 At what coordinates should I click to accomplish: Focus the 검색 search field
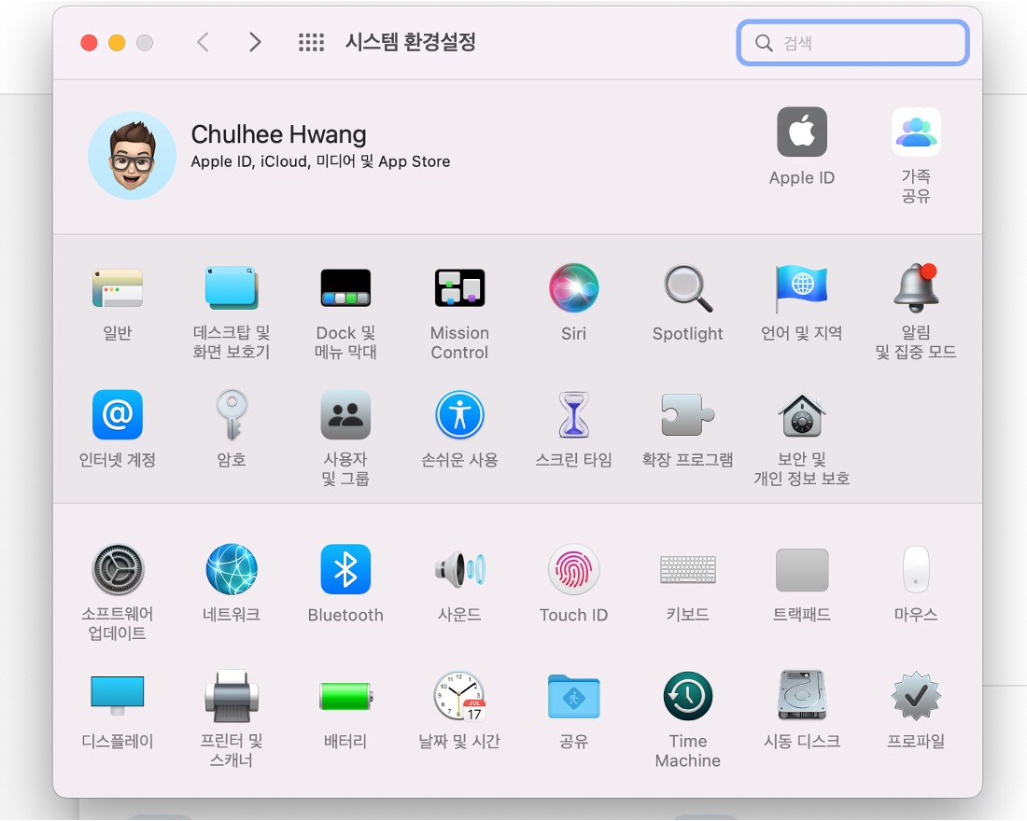coord(852,43)
